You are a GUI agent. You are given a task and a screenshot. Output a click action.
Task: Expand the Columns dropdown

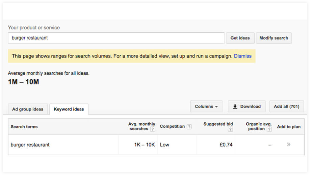point(206,106)
